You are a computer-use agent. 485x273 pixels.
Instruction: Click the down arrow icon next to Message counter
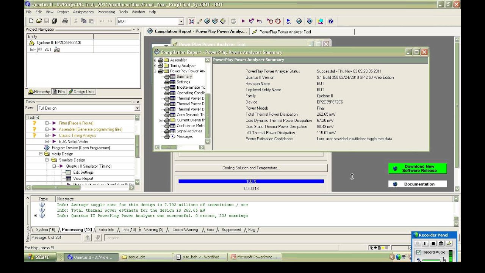coord(97,238)
